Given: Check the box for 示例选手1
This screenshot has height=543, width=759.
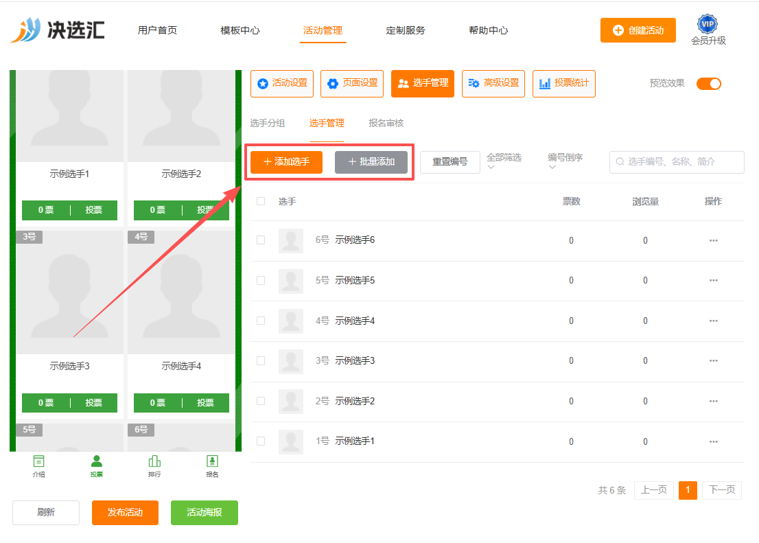Looking at the screenshot, I should tap(261, 441).
